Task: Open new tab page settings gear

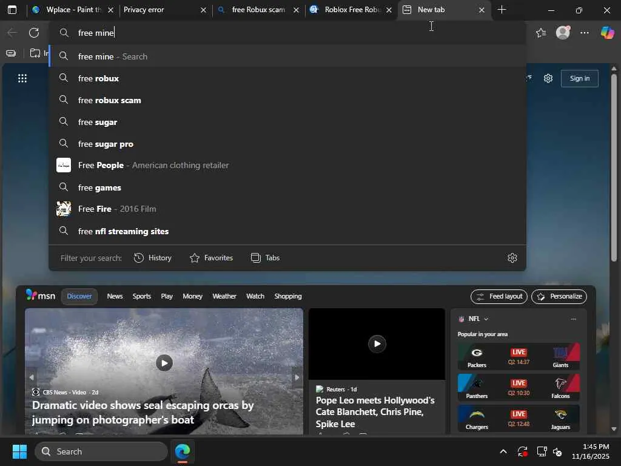Action: [548, 78]
